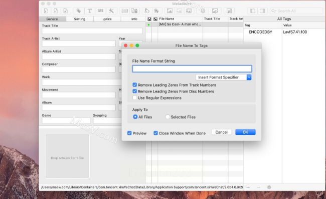Toggle Remove Leading Zeros From Track Numbers
The image size is (326, 199).
[x=135, y=85]
